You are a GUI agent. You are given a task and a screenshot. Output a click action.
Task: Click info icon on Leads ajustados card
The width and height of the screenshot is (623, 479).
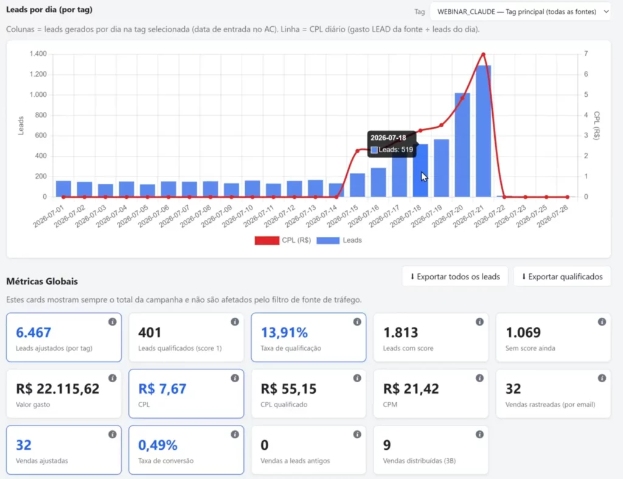click(x=113, y=321)
